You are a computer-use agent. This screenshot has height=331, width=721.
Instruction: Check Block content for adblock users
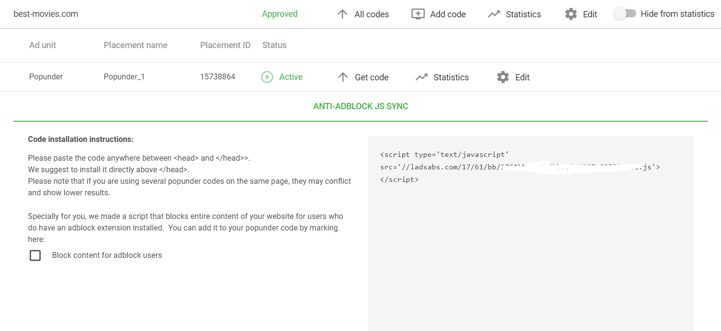tap(35, 255)
